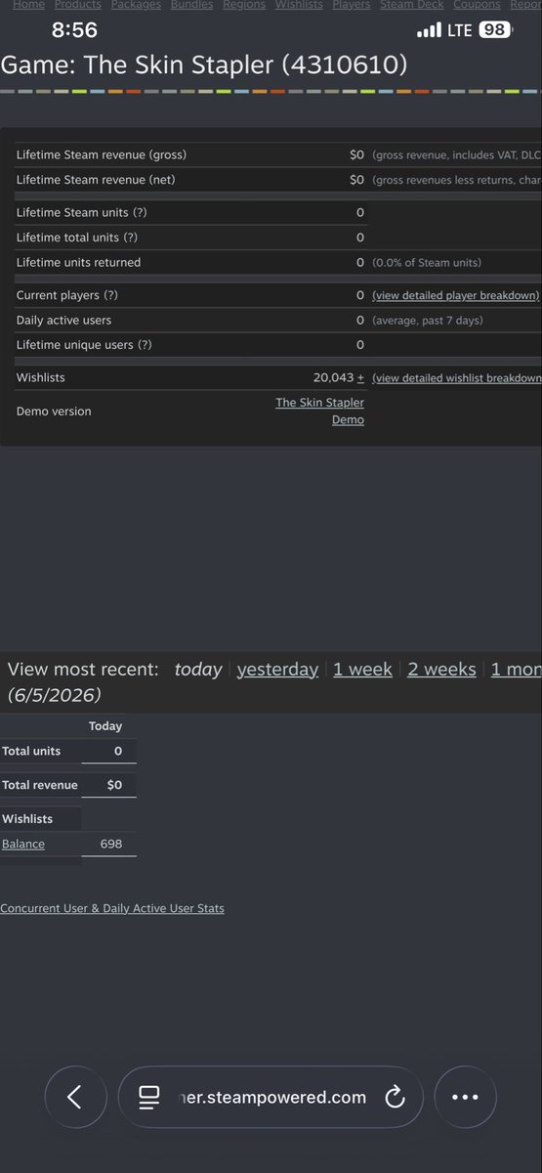Screen dimensions: 542x1173
Task: Open the Players menu item
Action: [x=352, y=5]
